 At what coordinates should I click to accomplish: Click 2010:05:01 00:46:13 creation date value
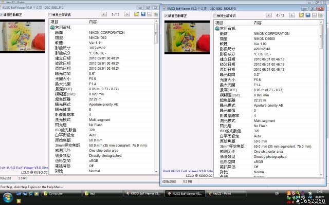(x=269, y=59)
